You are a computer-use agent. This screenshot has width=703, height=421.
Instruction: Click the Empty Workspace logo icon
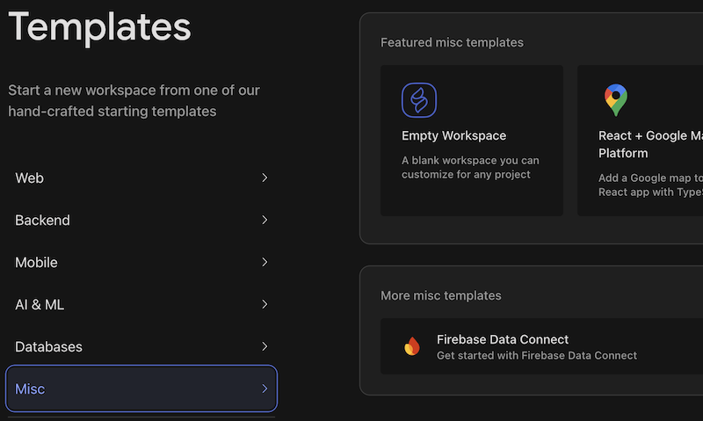click(x=419, y=100)
